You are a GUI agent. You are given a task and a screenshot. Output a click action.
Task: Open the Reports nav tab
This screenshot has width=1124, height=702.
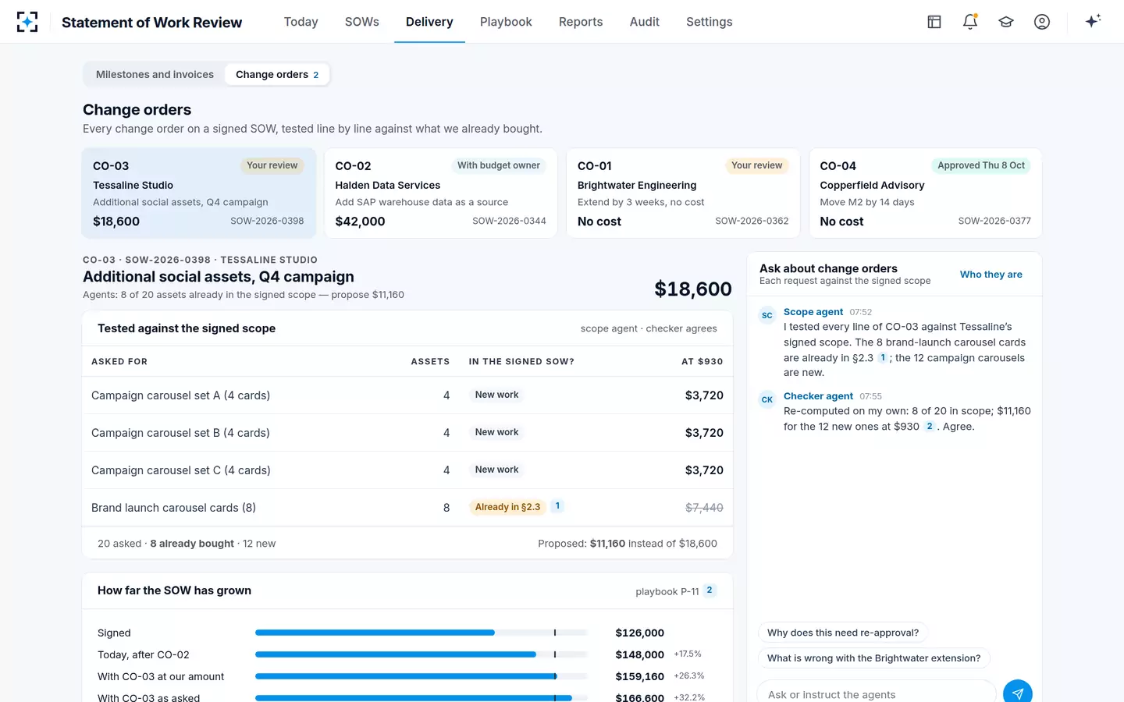click(581, 22)
